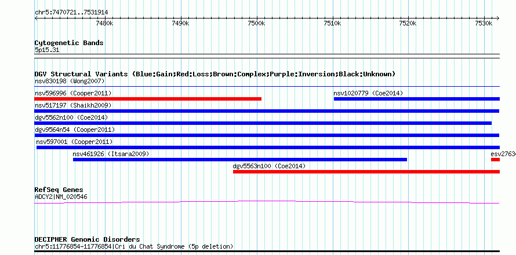The width and height of the screenshot is (516, 255).
Task: Select the red nsv596996 loss variant bar
Action: point(148,99)
